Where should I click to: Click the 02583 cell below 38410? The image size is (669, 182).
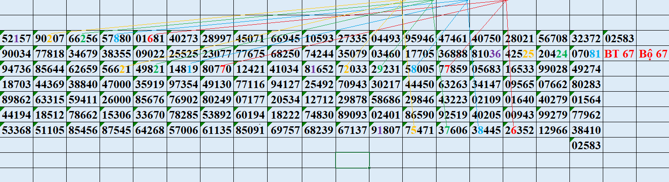pos(587,146)
